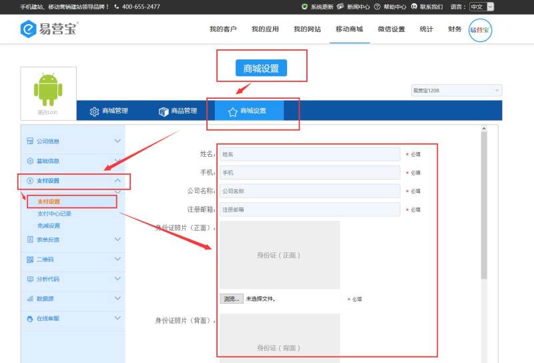Click the gear icon beside 商城管理

pyautogui.click(x=95, y=111)
